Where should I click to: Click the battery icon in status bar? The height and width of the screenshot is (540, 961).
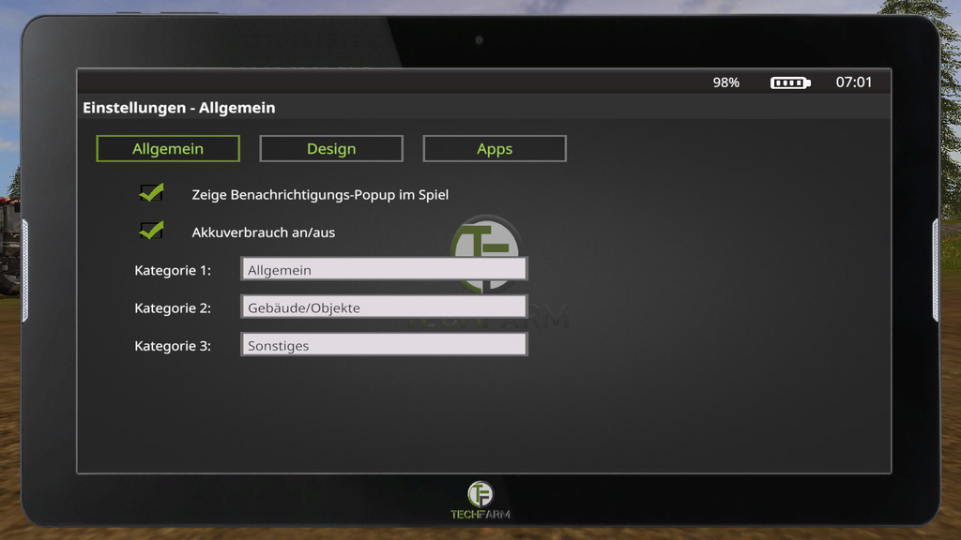pyautogui.click(x=790, y=82)
